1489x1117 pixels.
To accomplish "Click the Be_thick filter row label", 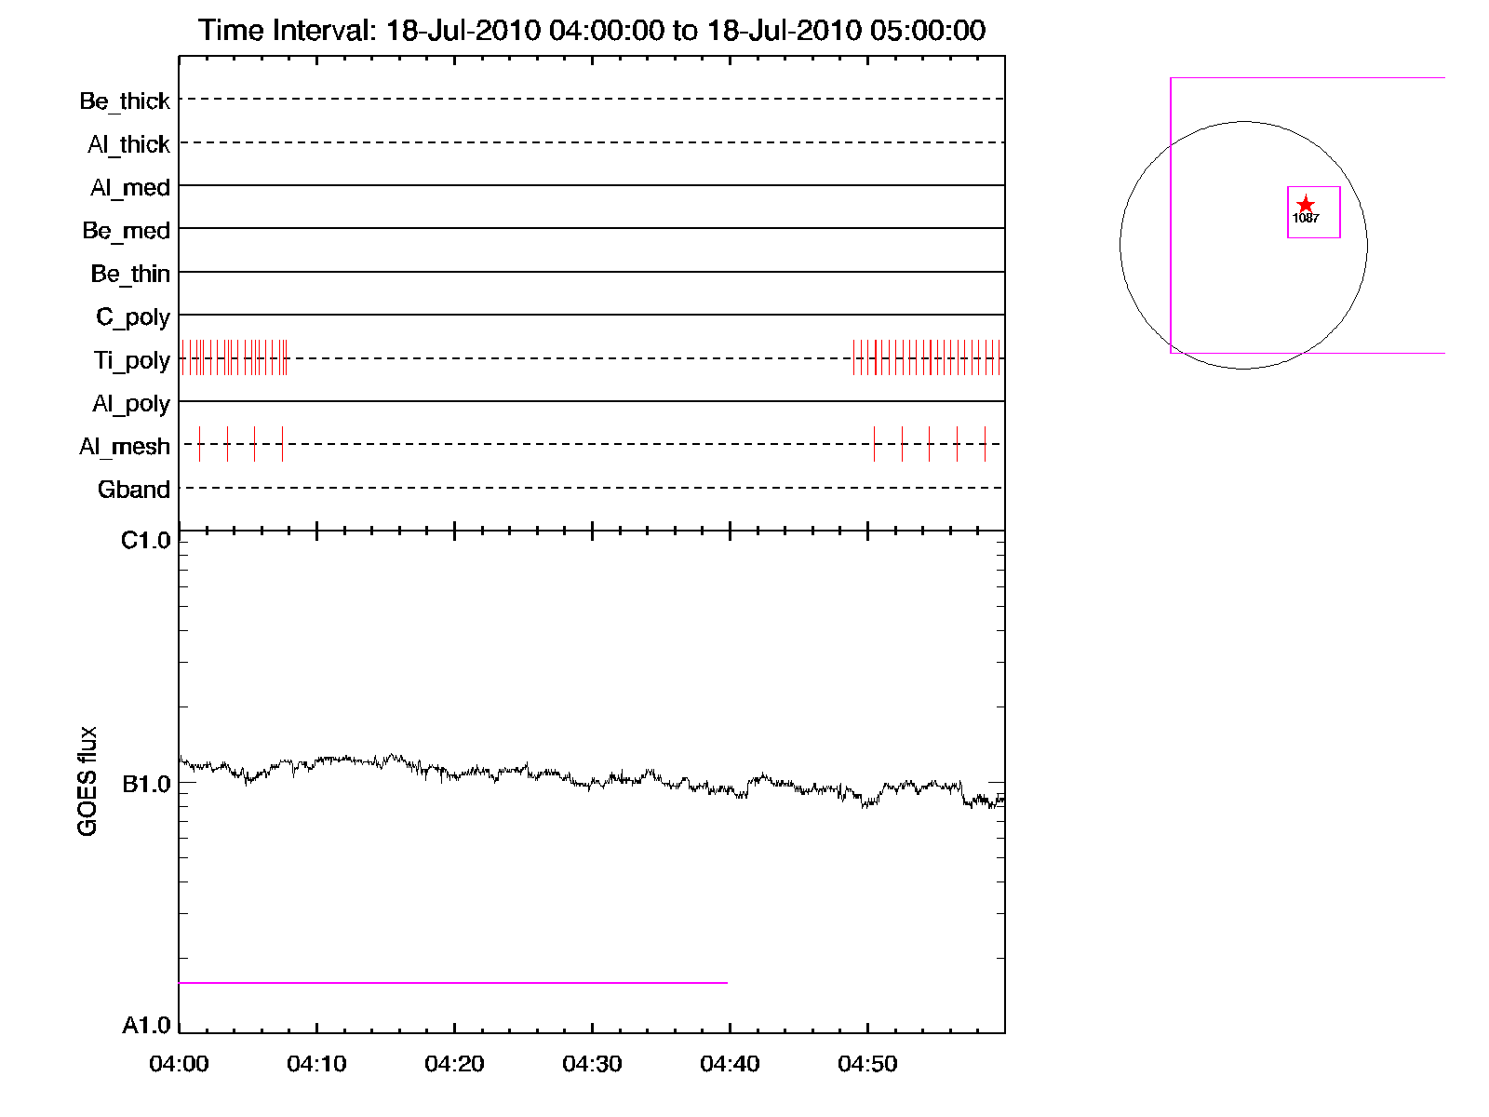I will tap(125, 101).
